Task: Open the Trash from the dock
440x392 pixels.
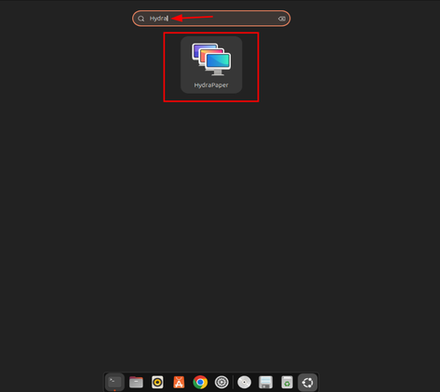Action: [x=287, y=382]
